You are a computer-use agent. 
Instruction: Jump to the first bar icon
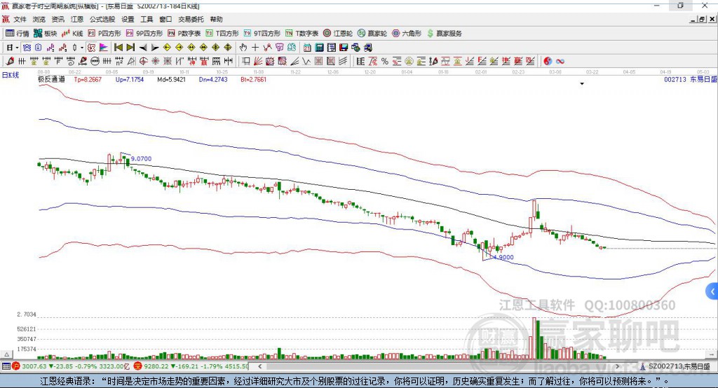pos(118,48)
